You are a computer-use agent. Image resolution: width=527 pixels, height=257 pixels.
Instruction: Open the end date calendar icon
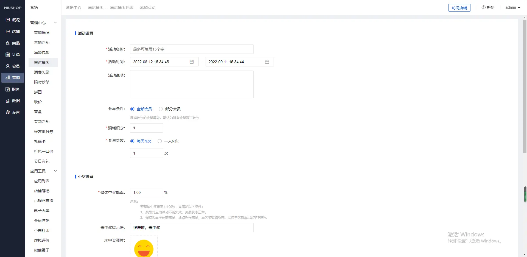267,62
